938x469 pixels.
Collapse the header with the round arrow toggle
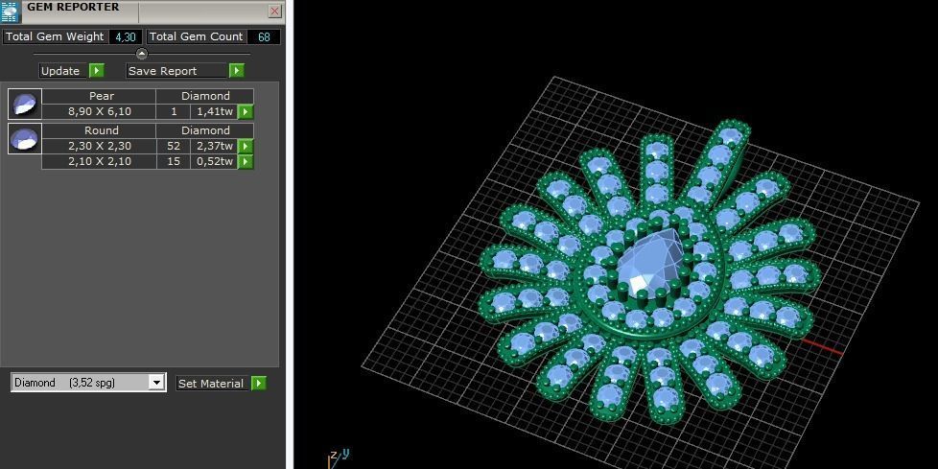point(142,54)
